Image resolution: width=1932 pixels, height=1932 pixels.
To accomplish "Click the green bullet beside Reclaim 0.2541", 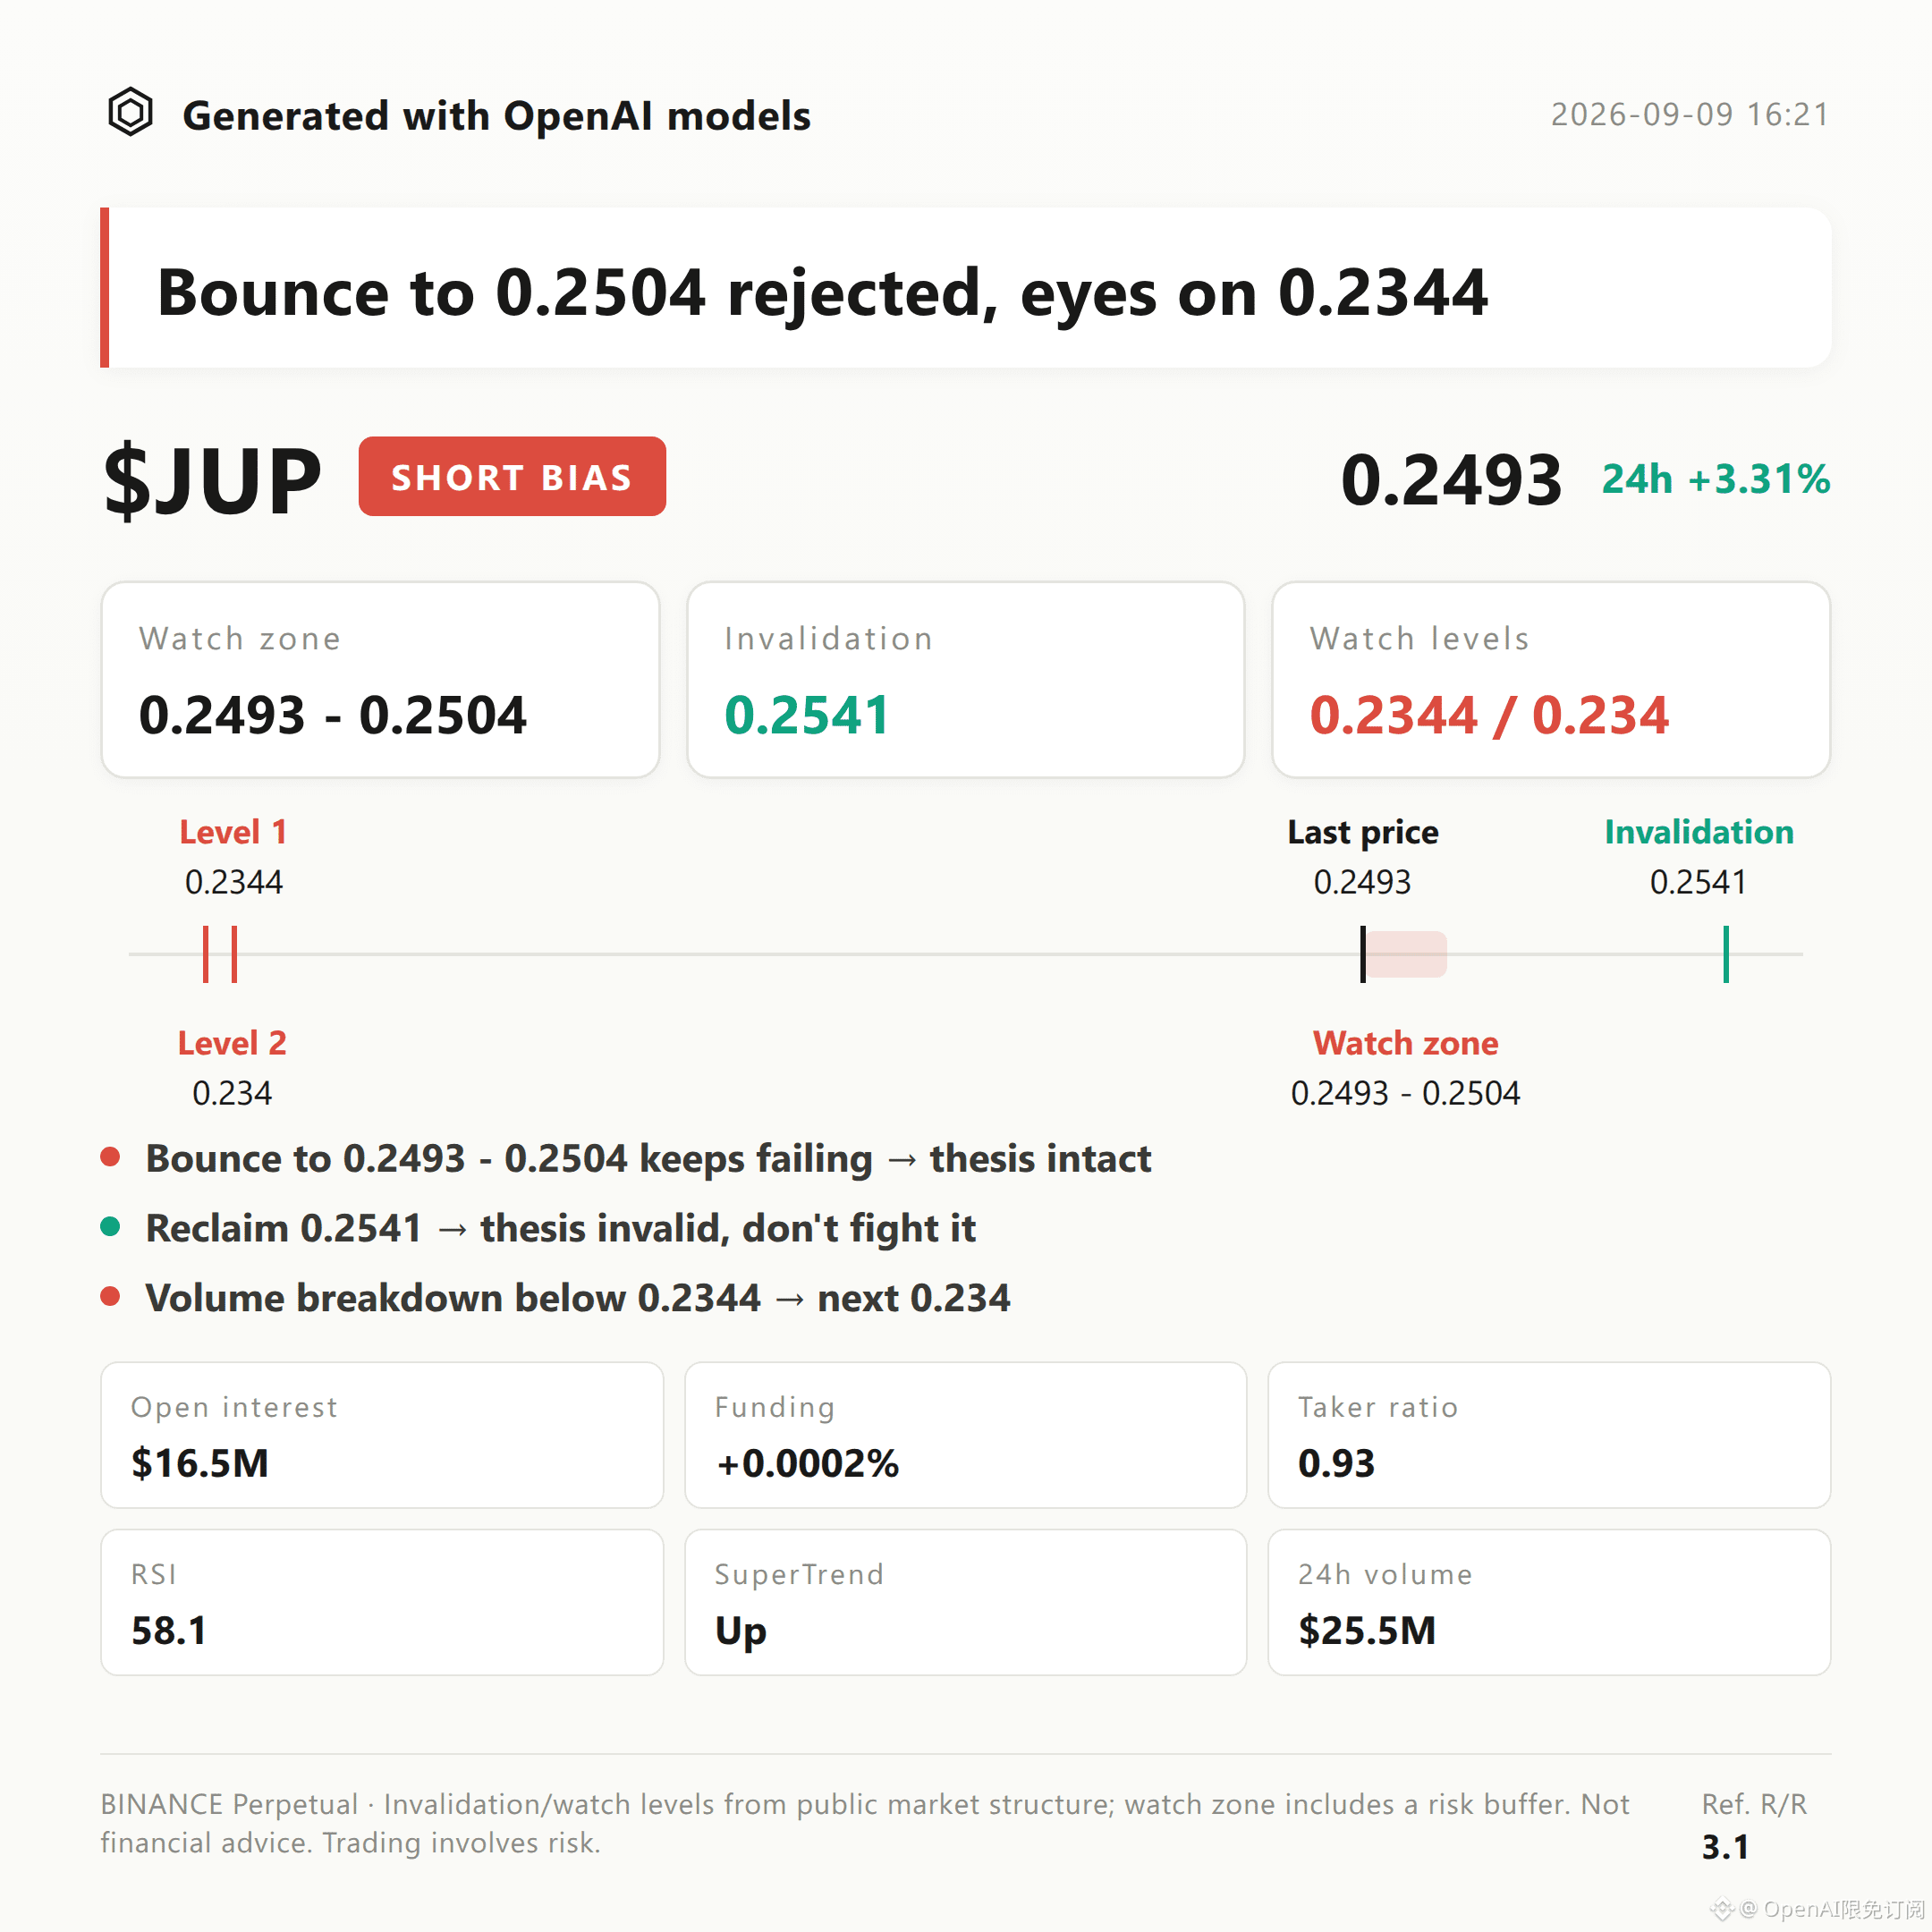I will [x=111, y=1227].
